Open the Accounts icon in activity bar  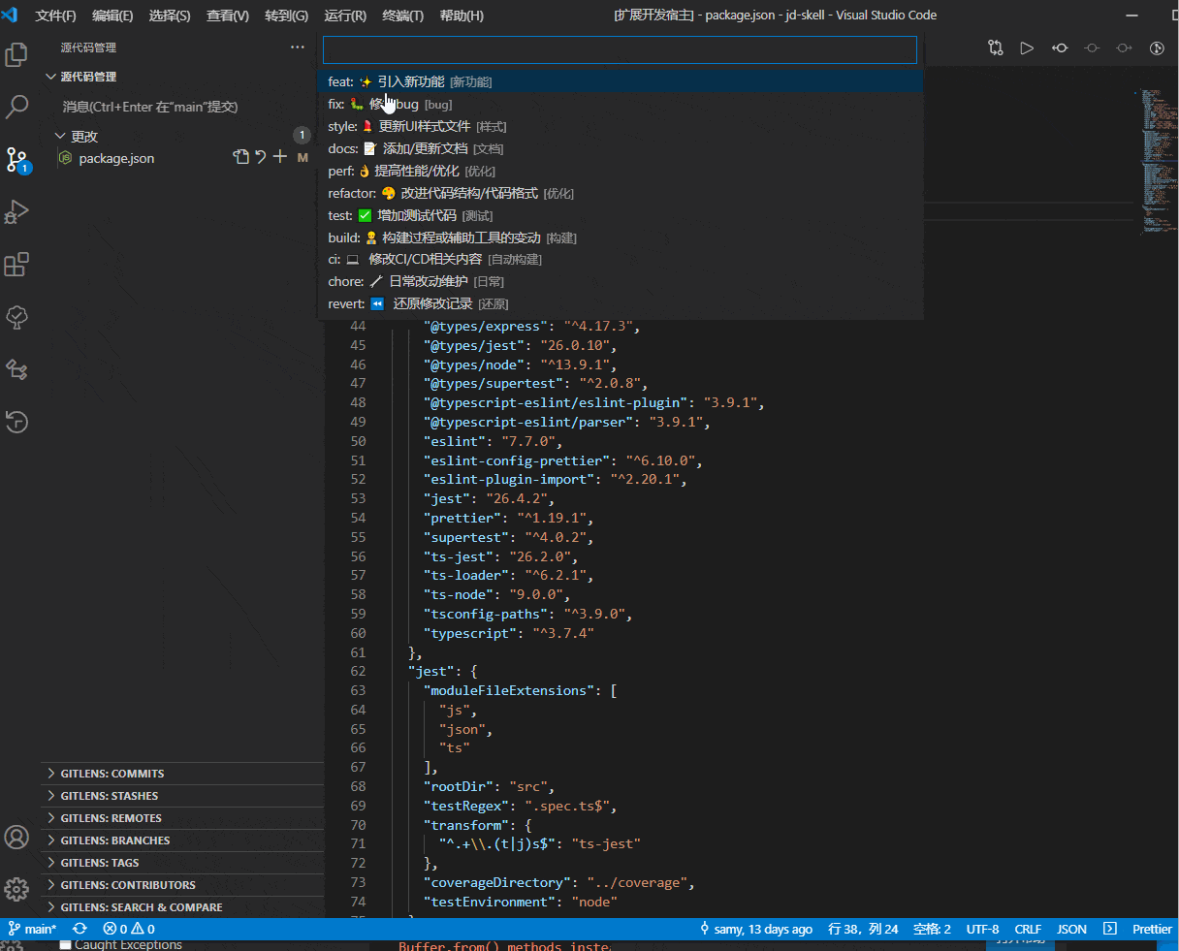tap(16, 837)
